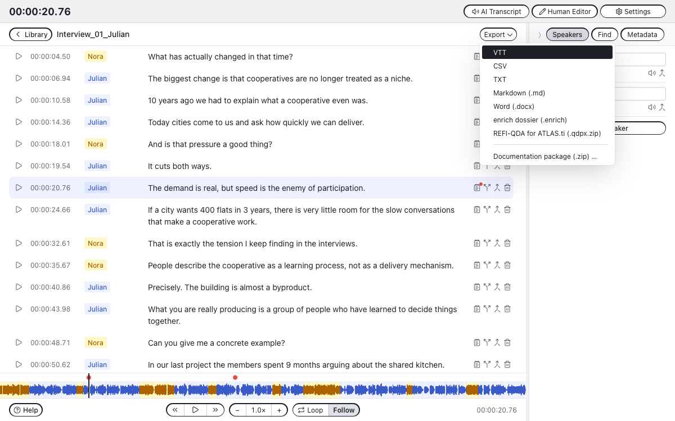Play audio sample for the top speaker
The height and width of the screenshot is (421, 675).
click(652, 73)
